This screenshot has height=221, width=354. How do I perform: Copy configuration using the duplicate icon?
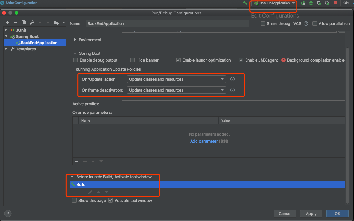23,23
